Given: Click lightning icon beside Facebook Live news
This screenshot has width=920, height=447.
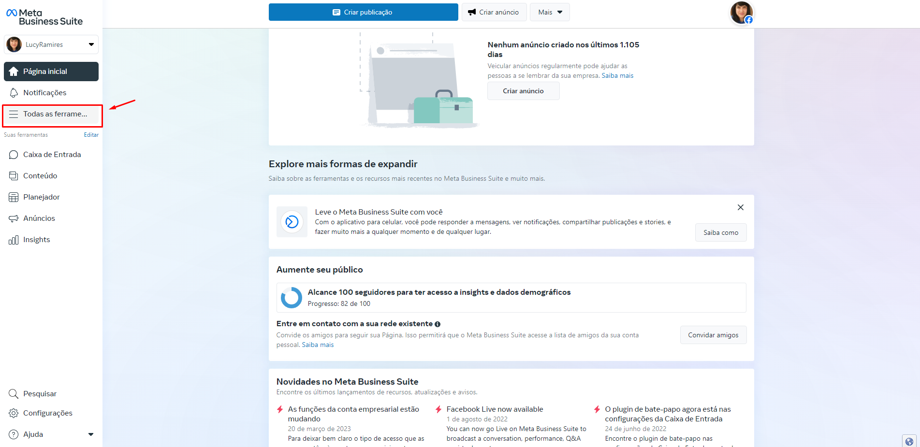Looking at the screenshot, I should click(x=438, y=409).
